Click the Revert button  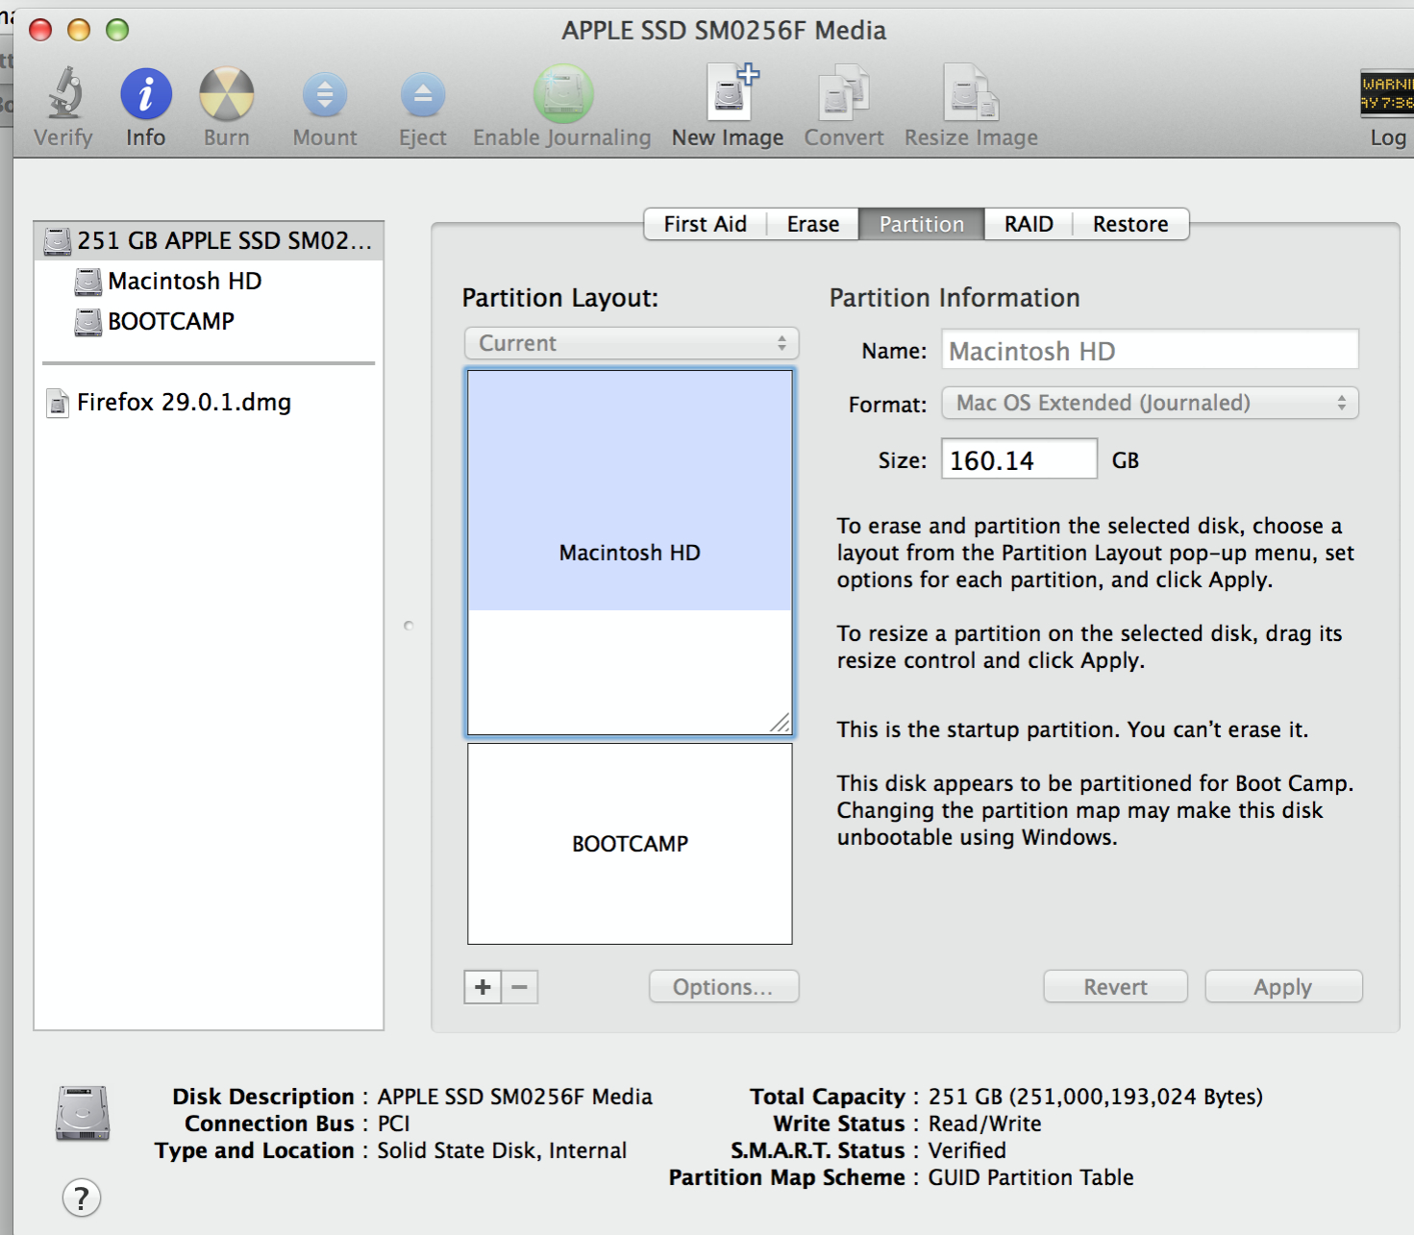coord(1115,987)
